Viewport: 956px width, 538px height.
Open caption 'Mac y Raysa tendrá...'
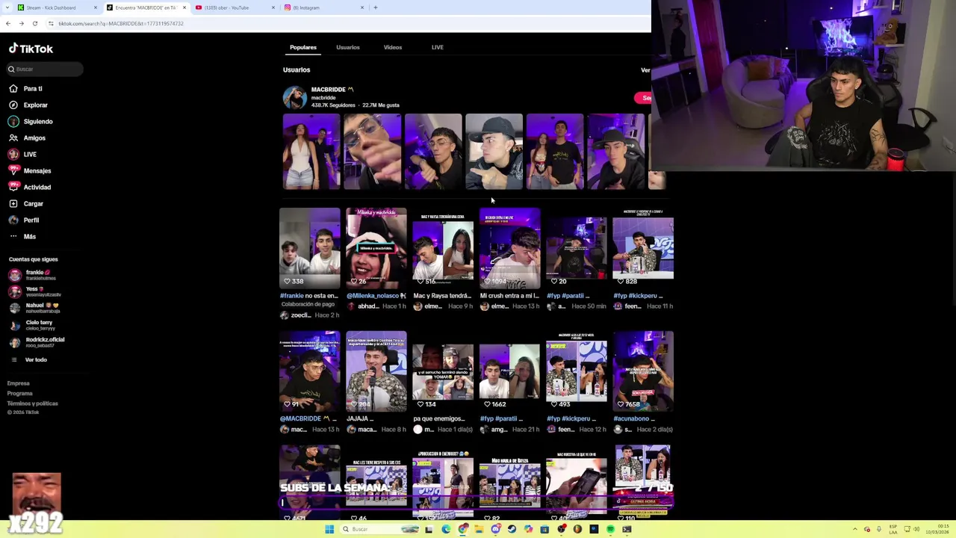443,296
